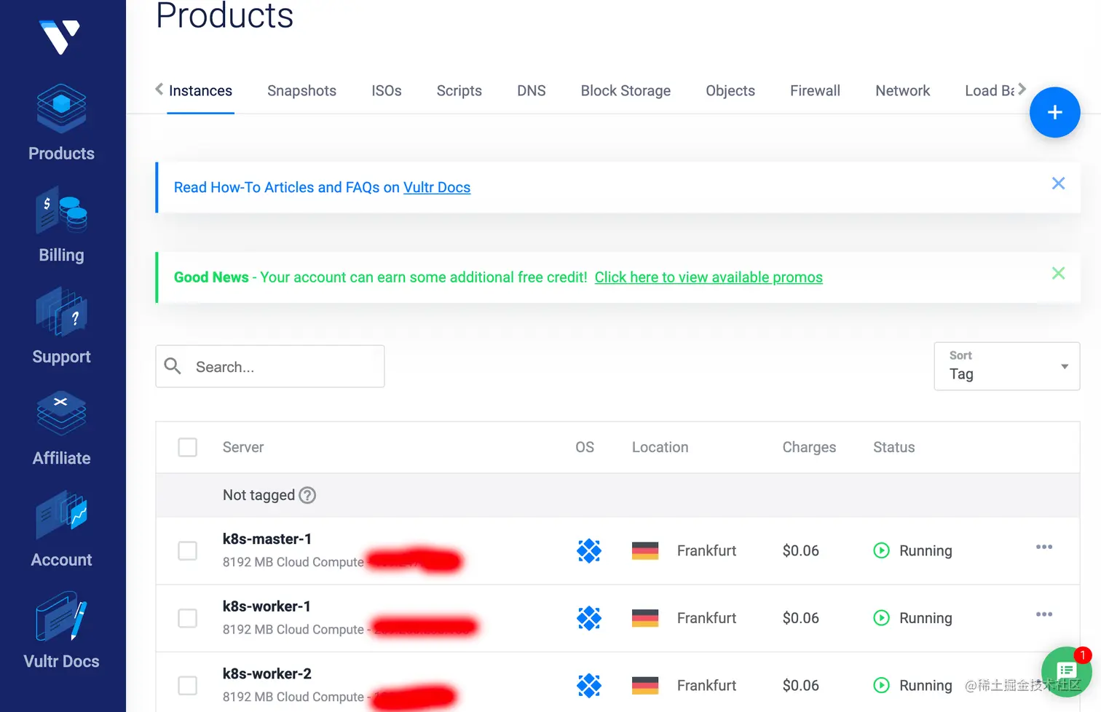Open the Objects tab
This screenshot has height=712, width=1101.
pos(730,91)
